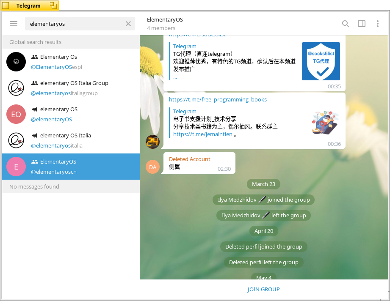Open the programming books preview illustration
The width and height of the screenshot is (390, 301).
pos(325,123)
